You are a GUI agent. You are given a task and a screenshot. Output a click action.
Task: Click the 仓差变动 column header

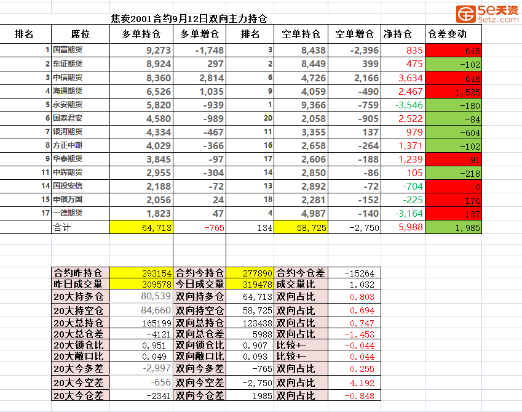453,34
